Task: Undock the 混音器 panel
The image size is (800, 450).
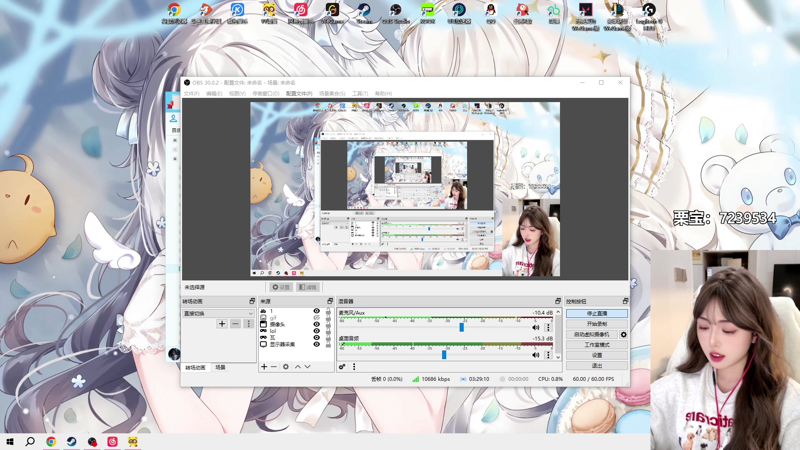Action: [558, 301]
